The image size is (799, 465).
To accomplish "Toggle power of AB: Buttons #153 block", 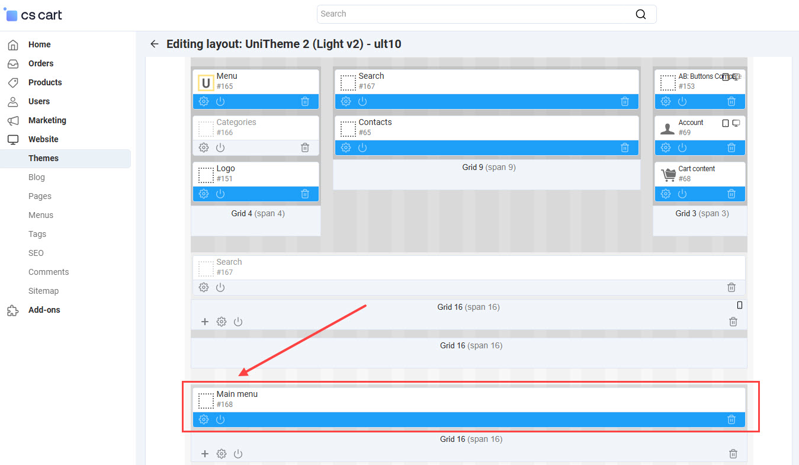I will pos(682,101).
